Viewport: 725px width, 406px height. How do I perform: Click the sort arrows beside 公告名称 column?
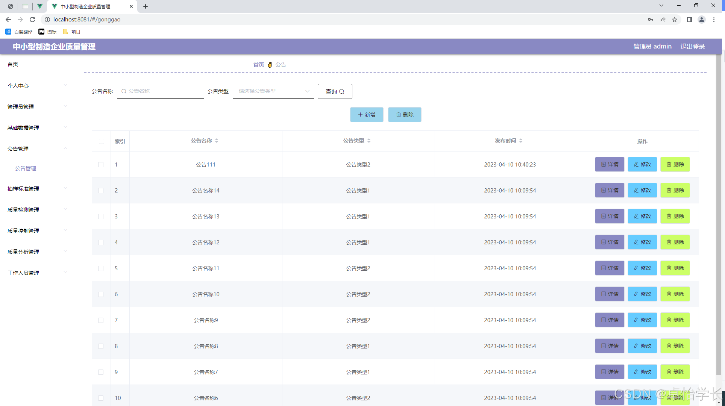(217, 141)
